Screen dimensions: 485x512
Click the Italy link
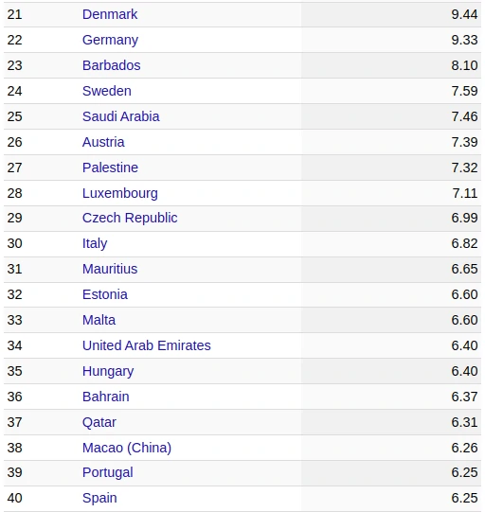click(95, 243)
